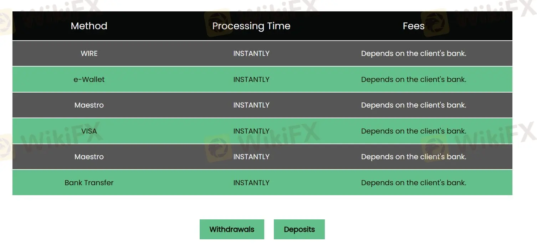Click the e-Wallet method cell
The height and width of the screenshot is (245, 537).
pos(89,79)
